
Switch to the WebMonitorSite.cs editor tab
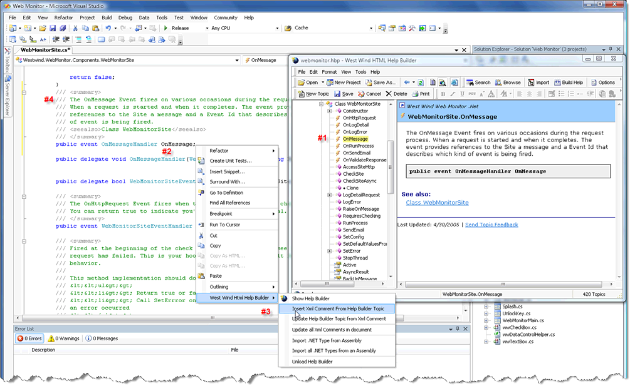45,49
